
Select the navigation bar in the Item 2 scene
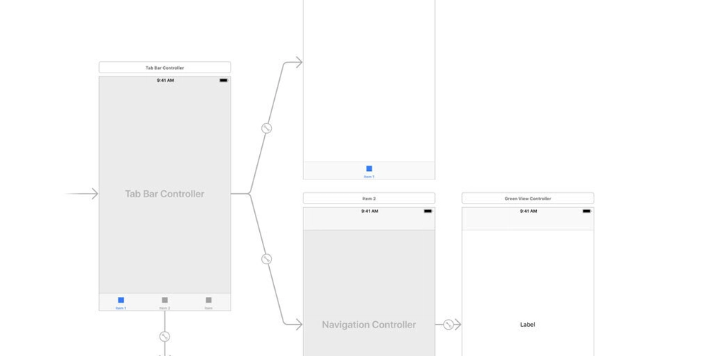click(369, 222)
